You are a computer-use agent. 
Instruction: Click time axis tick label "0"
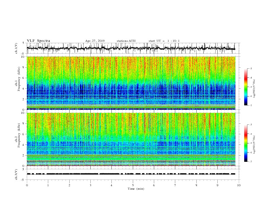coord(27,185)
